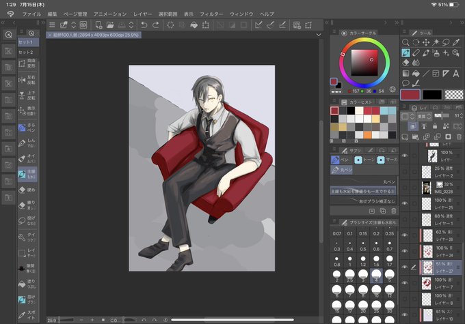465x324 pixels.
Task: Open the Color Circle palette menu
Action: pos(334,31)
